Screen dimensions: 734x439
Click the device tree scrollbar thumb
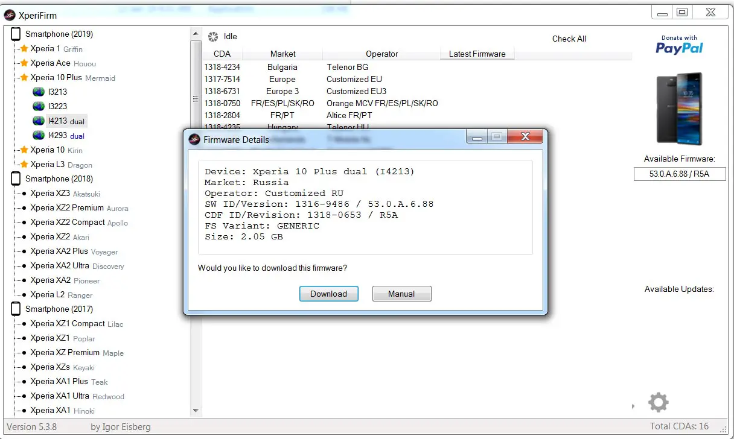pyautogui.click(x=196, y=99)
